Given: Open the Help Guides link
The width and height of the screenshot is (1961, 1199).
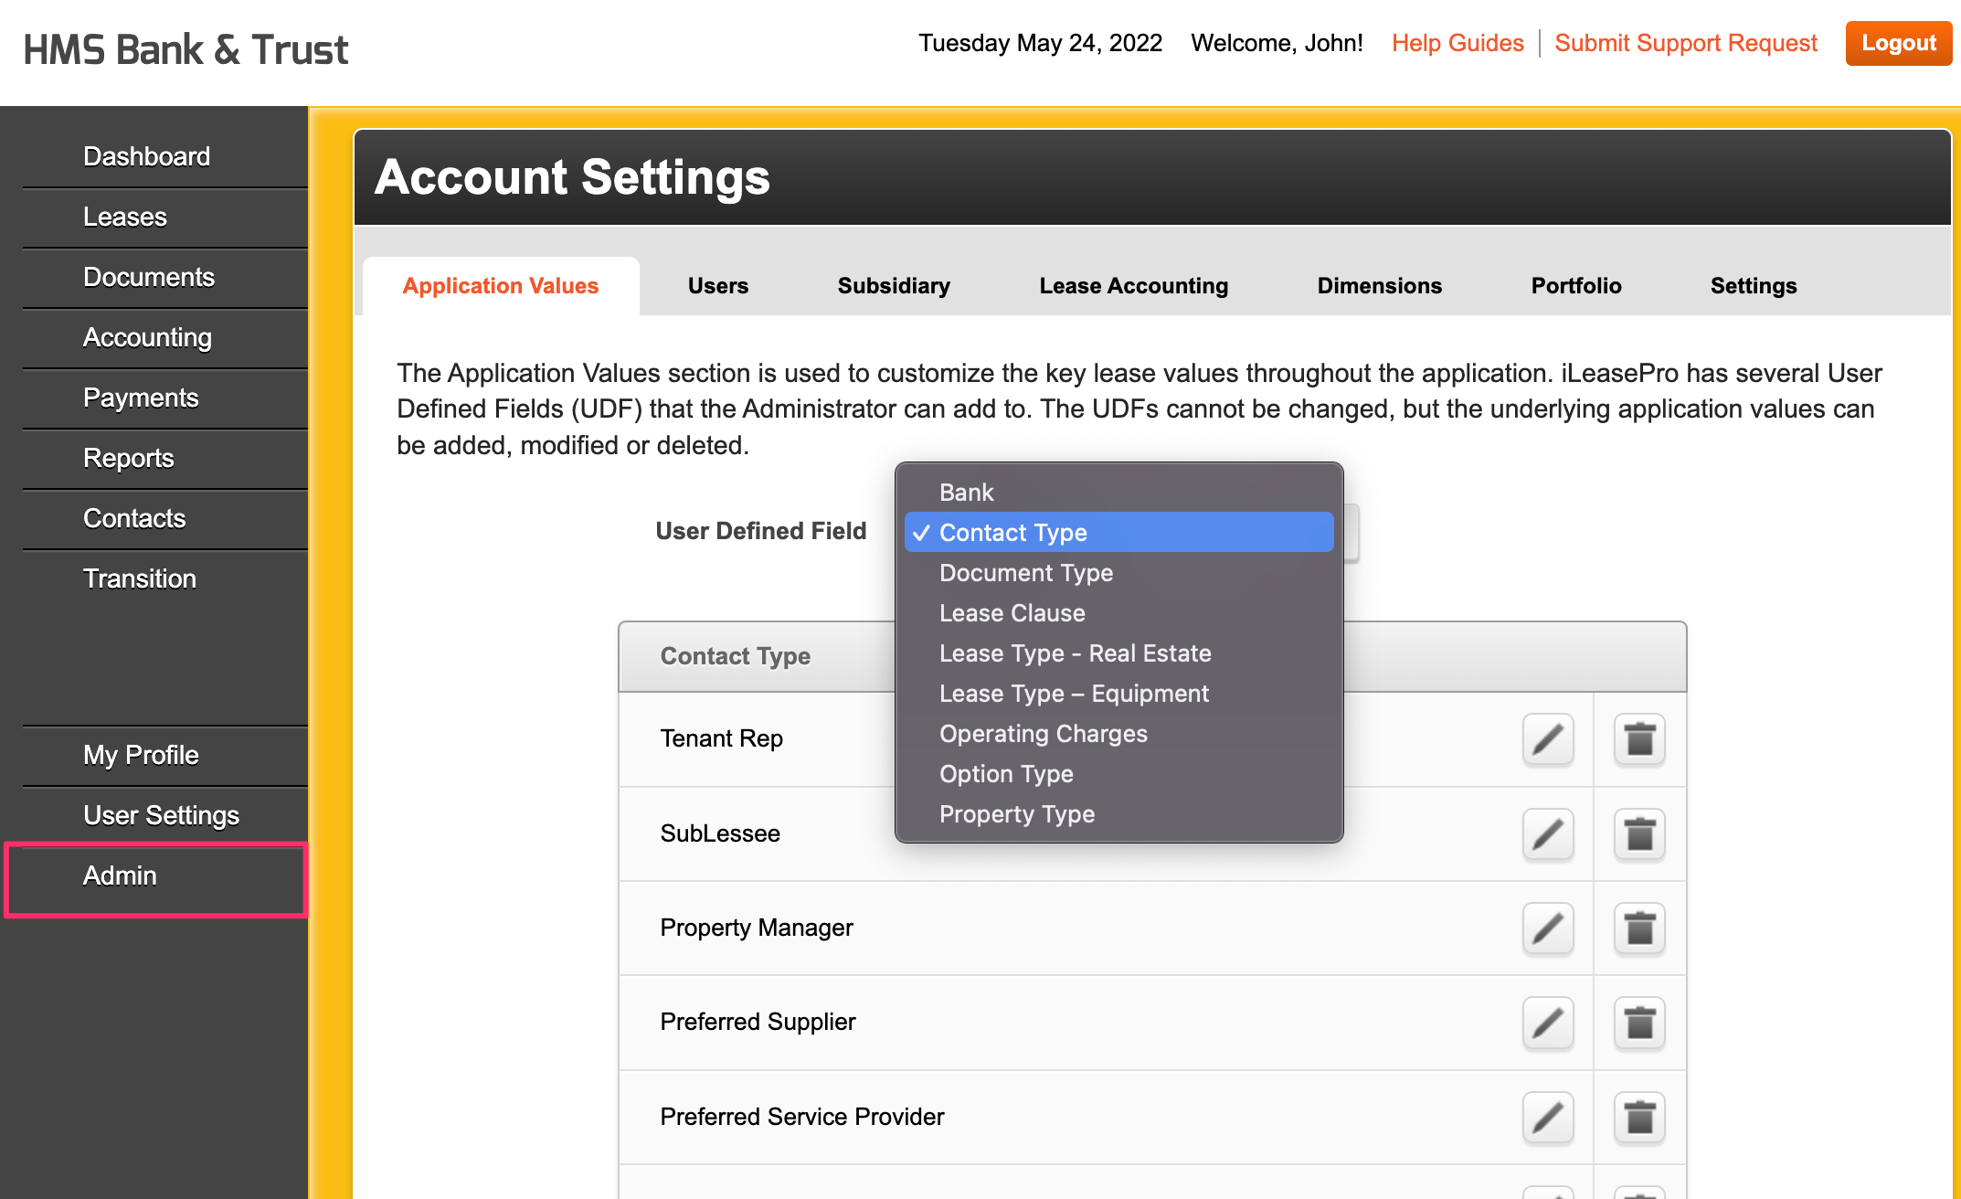Looking at the screenshot, I should (x=1457, y=43).
